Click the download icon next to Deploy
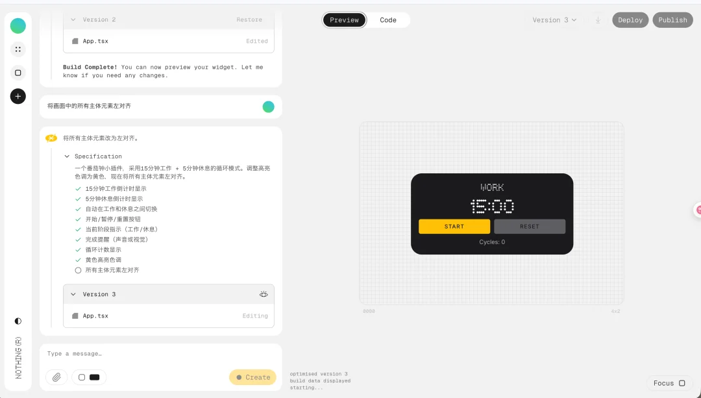The image size is (701, 398). (x=597, y=19)
